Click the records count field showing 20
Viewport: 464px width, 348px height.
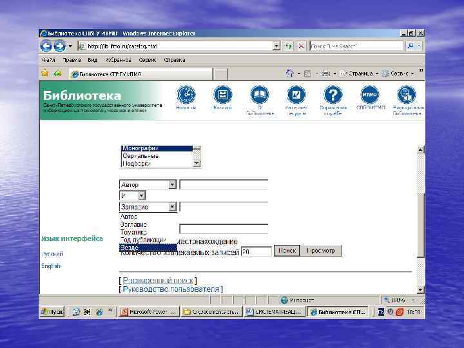(256, 251)
